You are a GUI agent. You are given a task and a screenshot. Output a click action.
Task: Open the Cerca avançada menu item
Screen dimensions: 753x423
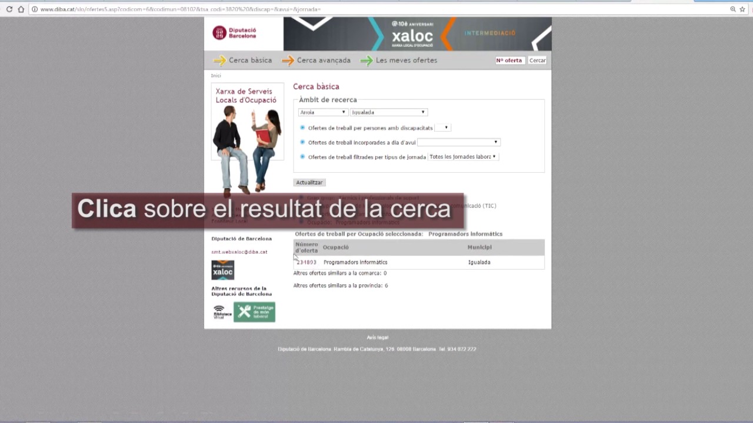(x=324, y=61)
